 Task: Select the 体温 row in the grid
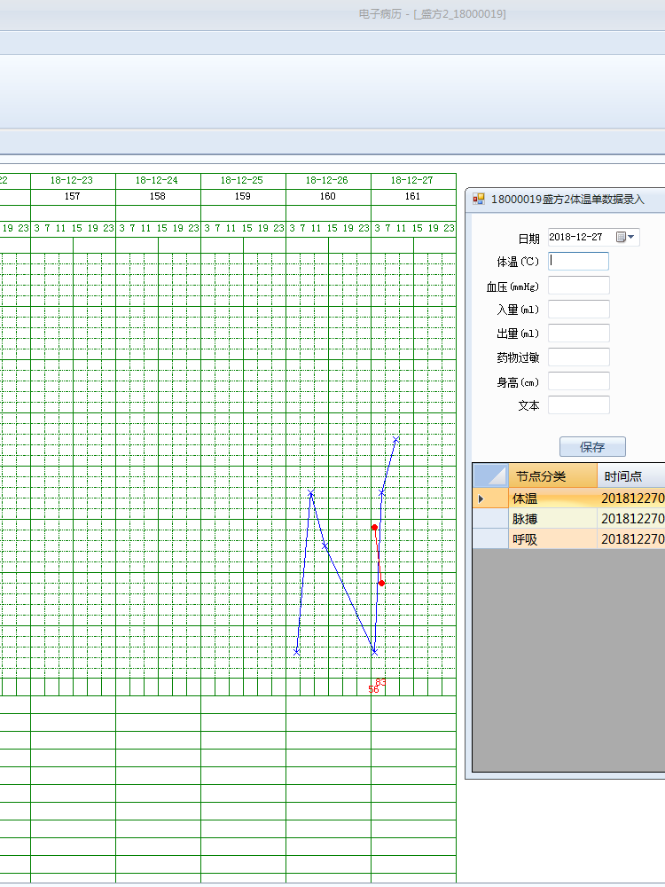point(569,498)
